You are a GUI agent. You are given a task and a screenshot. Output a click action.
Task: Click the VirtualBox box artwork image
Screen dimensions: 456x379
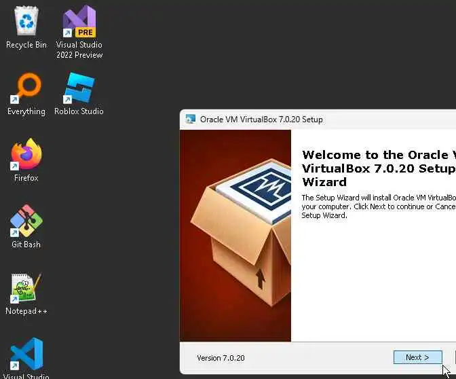pos(235,236)
